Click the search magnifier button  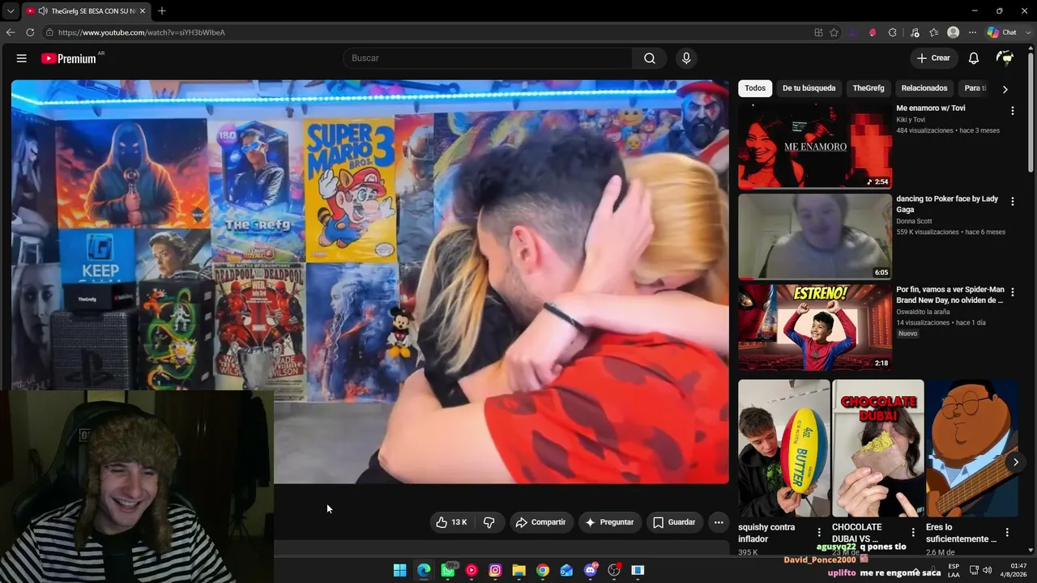point(650,58)
